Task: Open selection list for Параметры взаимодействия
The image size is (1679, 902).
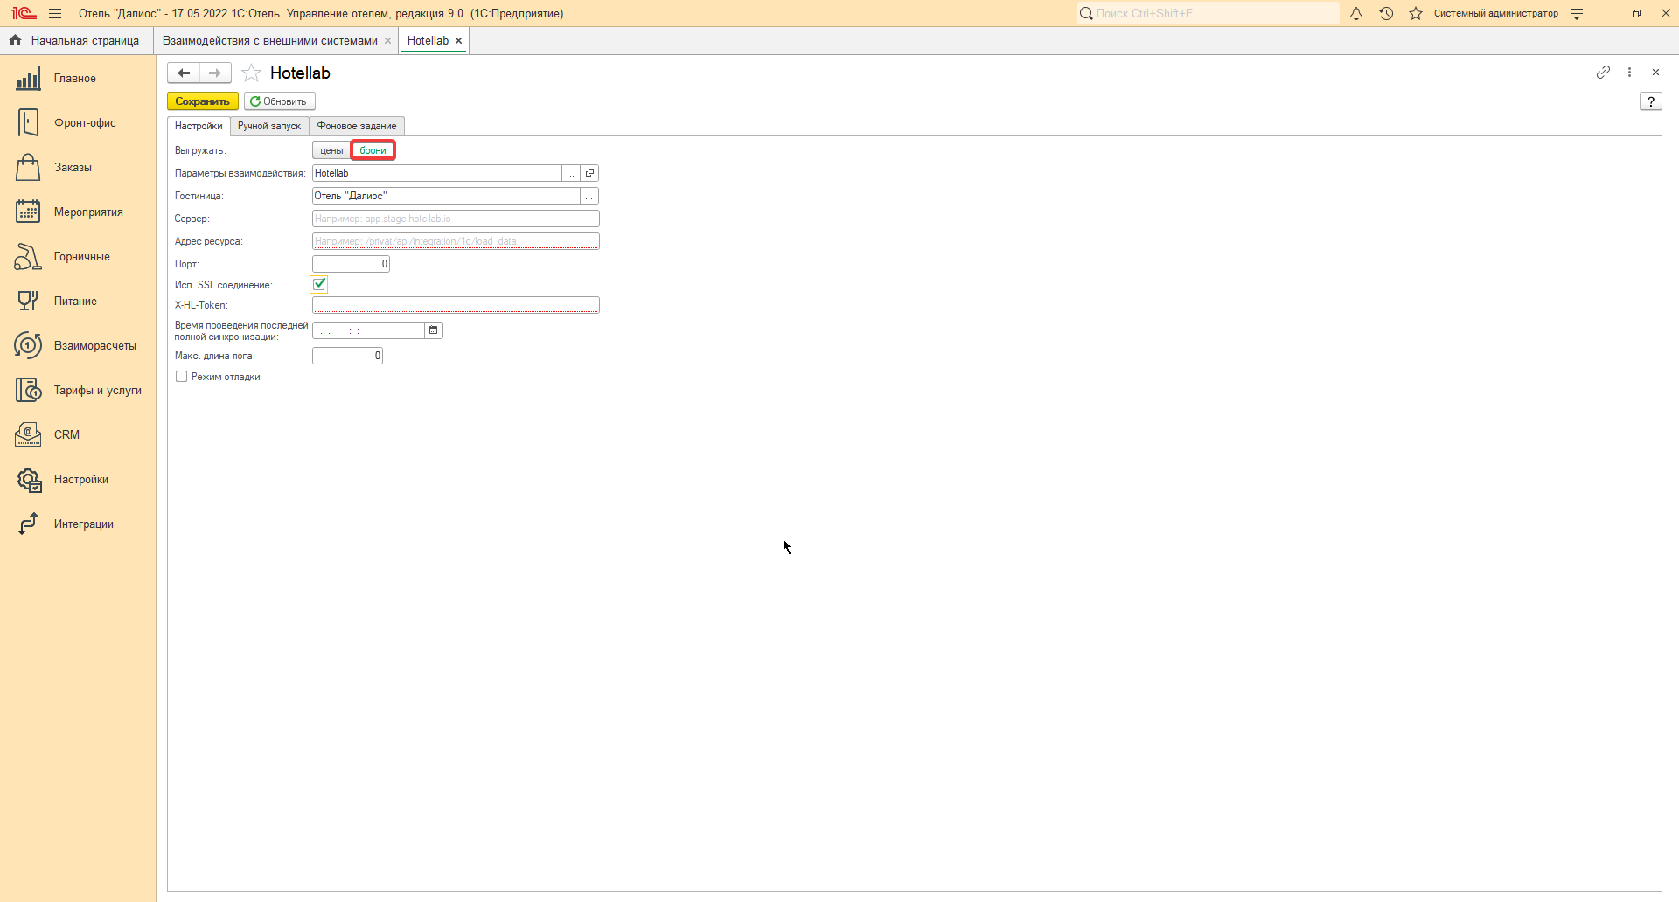Action: point(570,173)
